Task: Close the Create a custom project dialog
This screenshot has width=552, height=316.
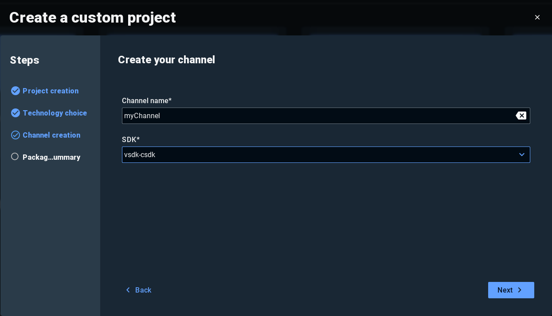Action: tap(537, 17)
